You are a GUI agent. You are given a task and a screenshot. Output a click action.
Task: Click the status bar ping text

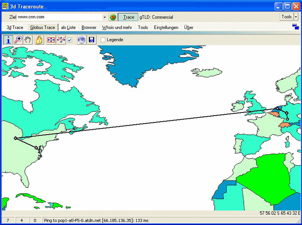coord(96,220)
